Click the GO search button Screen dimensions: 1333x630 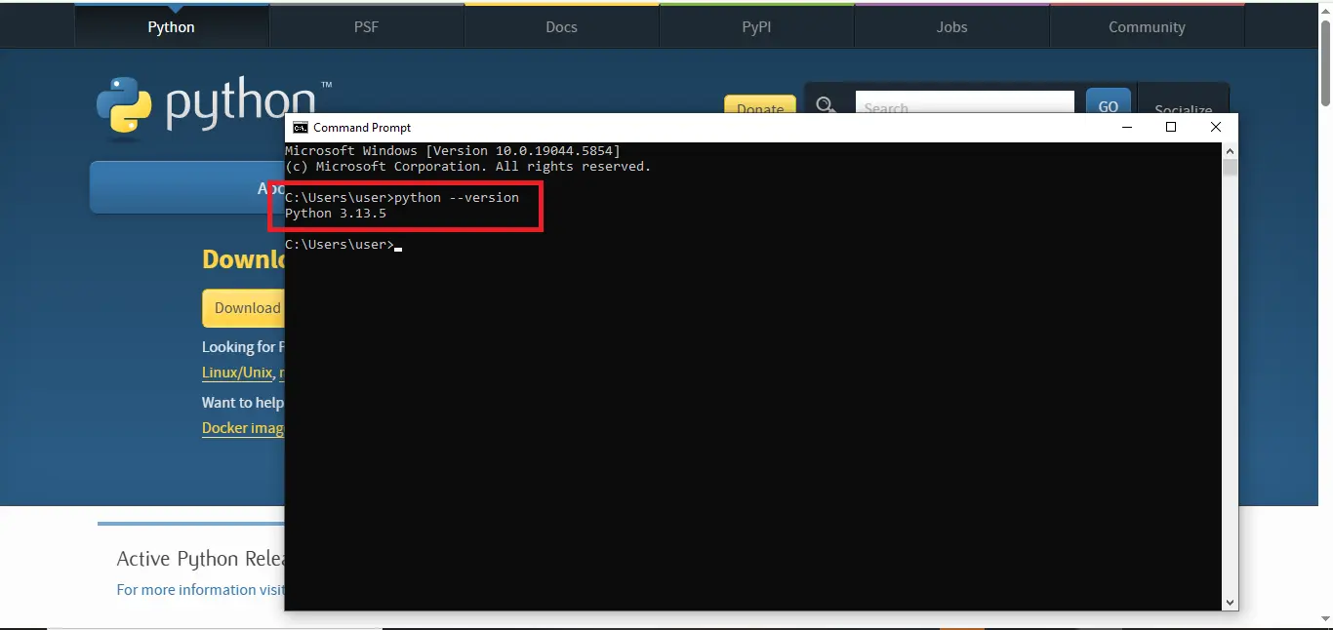(1109, 102)
